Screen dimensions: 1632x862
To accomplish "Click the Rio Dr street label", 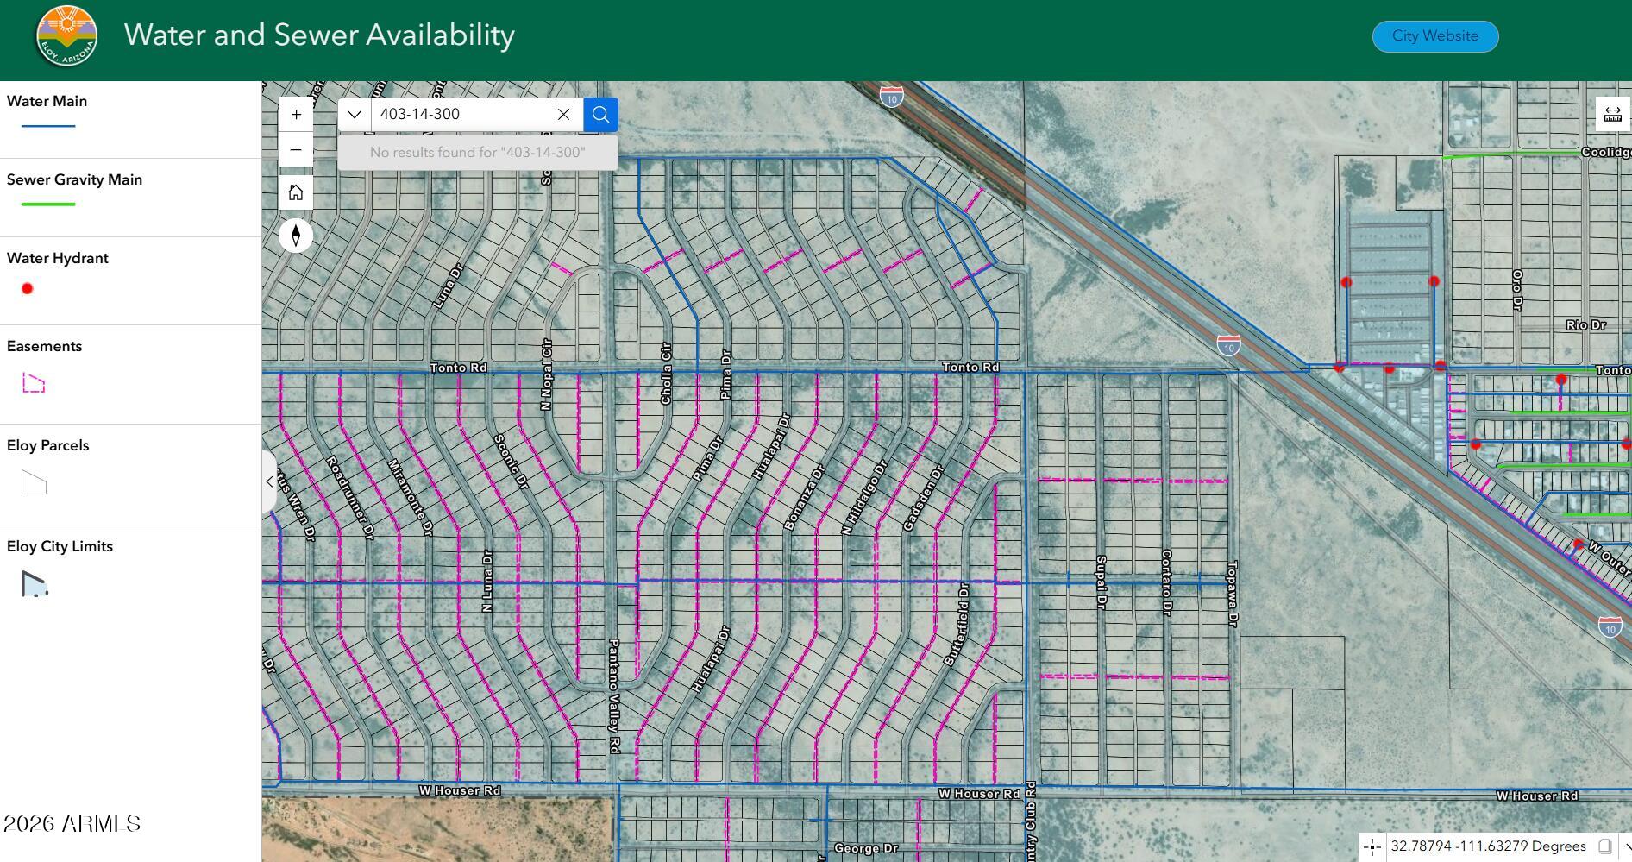I will (x=1586, y=325).
